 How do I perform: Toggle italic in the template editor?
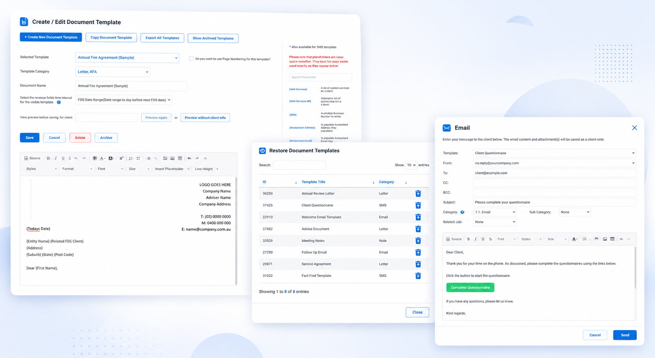(56, 158)
